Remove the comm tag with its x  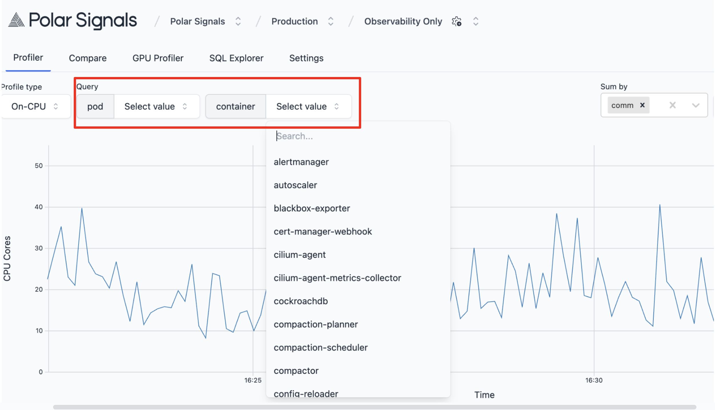click(x=642, y=105)
